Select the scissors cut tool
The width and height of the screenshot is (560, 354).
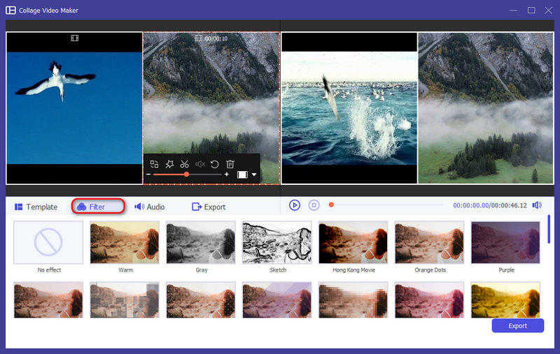pos(184,164)
